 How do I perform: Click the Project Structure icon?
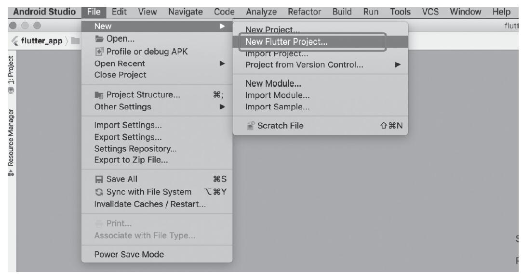pos(100,95)
